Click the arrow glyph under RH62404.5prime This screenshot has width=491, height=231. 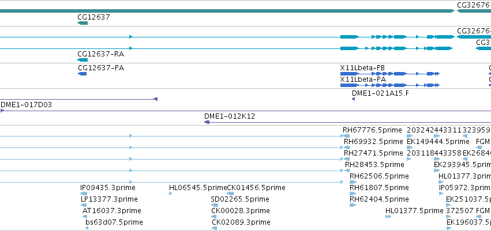[353, 205]
